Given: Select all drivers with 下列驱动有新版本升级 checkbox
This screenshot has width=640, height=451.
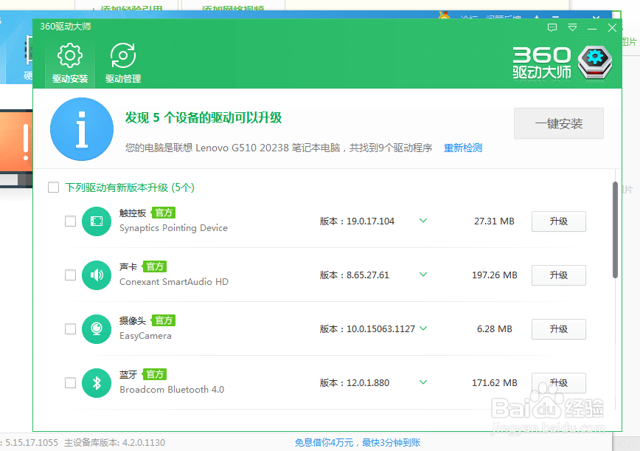Looking at the screenshot, I should click(54, 187).
